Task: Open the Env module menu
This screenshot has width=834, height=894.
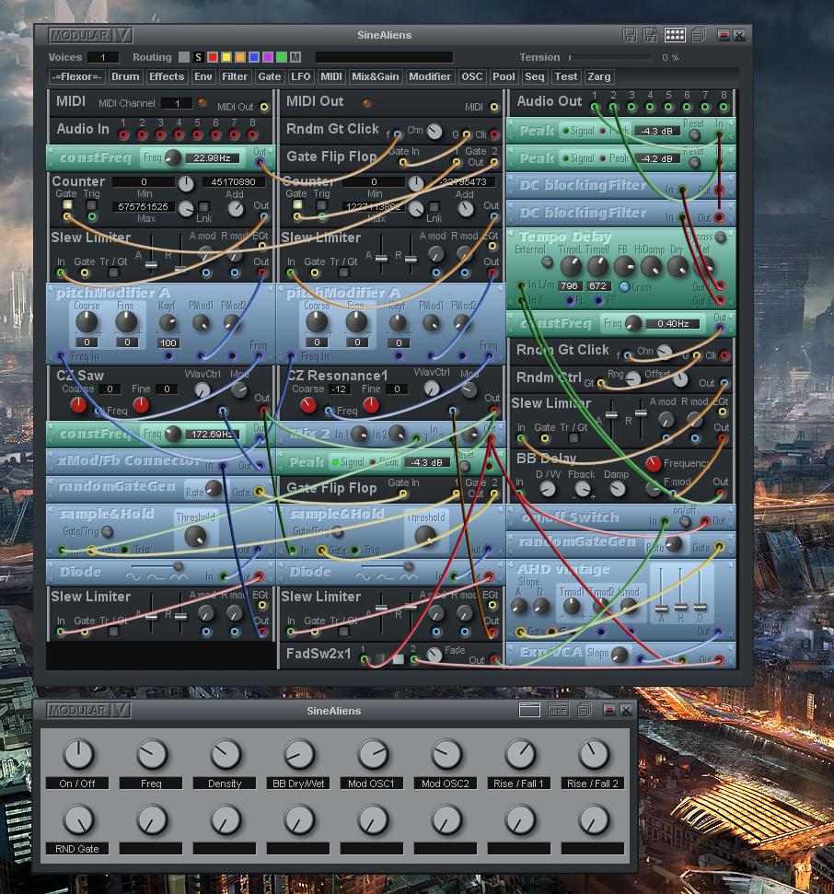Action: coord(203,76)
